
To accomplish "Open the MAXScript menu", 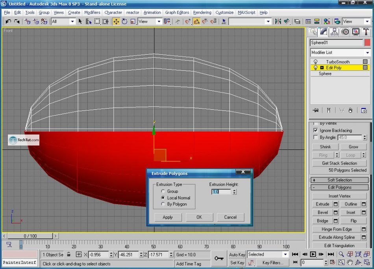I will click(246, 13).
